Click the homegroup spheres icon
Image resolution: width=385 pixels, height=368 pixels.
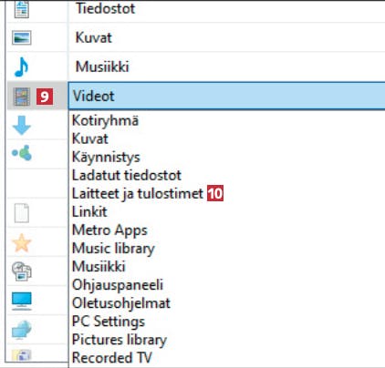(x=22, y=153)
